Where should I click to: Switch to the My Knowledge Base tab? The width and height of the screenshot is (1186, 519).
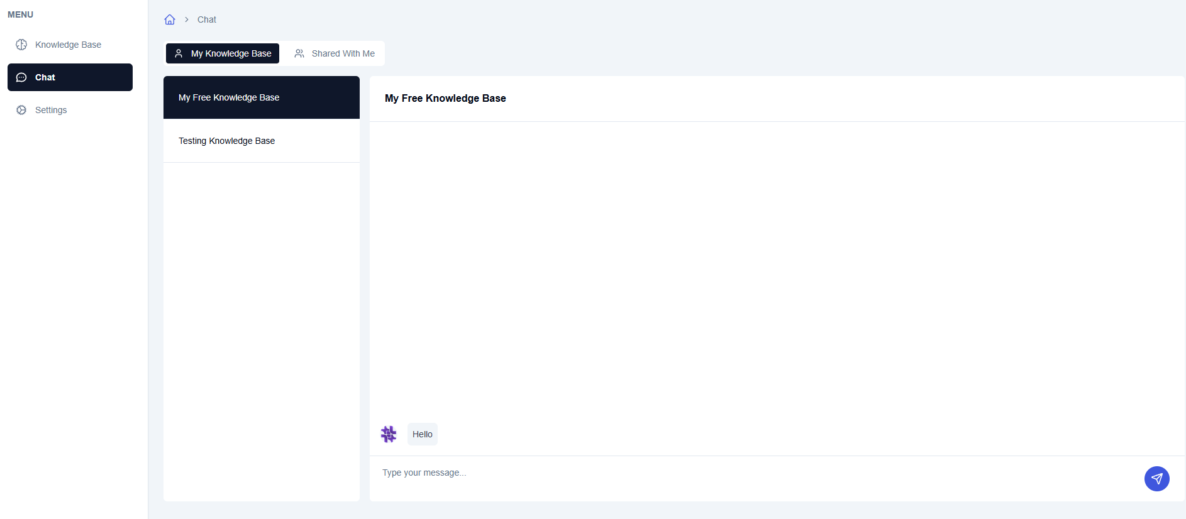(x=231, y=53)
